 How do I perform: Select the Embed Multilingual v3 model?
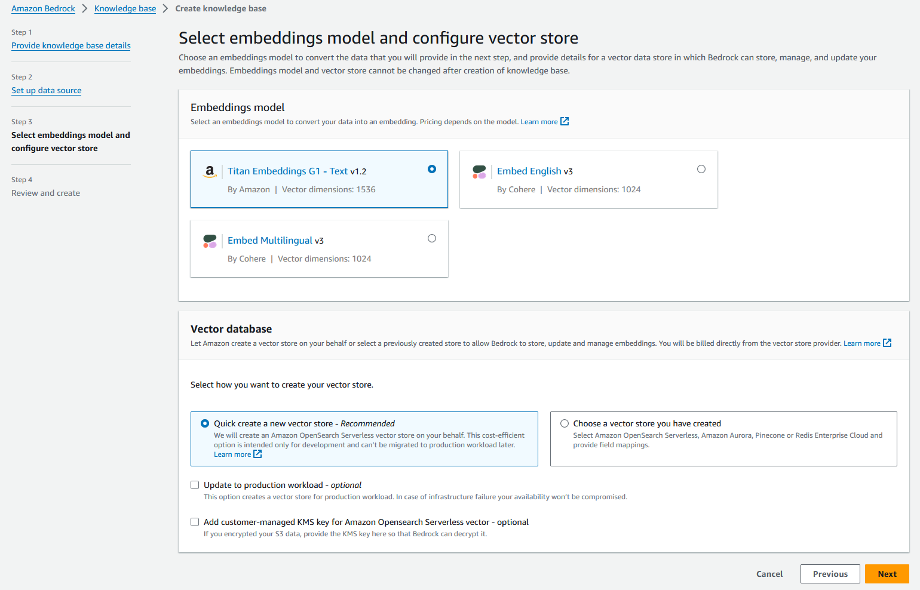coord(432,238)
